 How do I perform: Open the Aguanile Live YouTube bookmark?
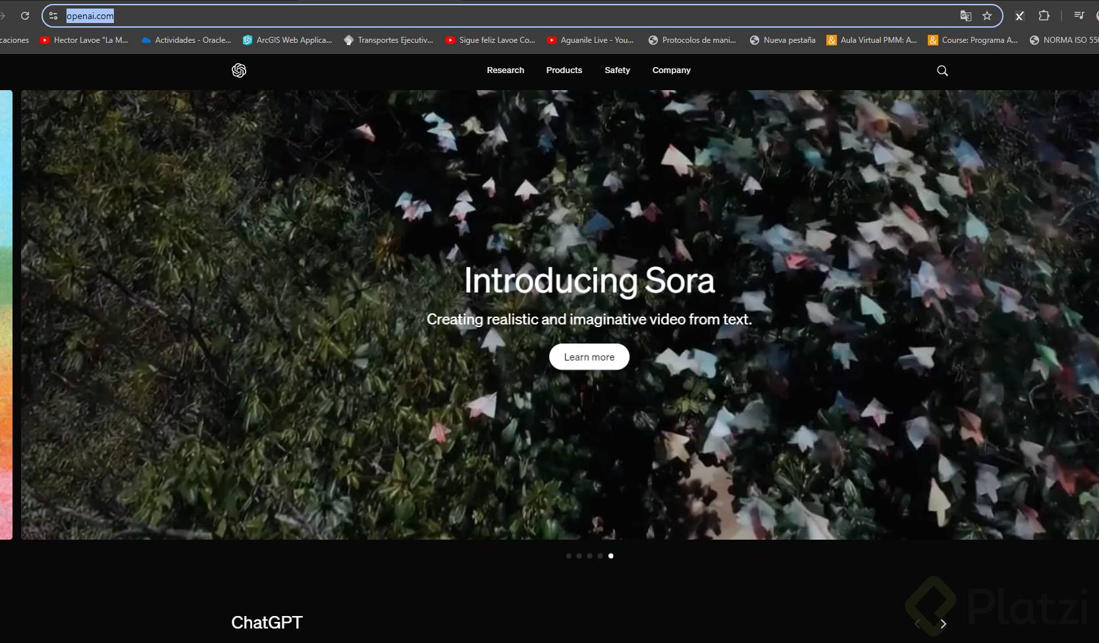[x=591, y=40]
